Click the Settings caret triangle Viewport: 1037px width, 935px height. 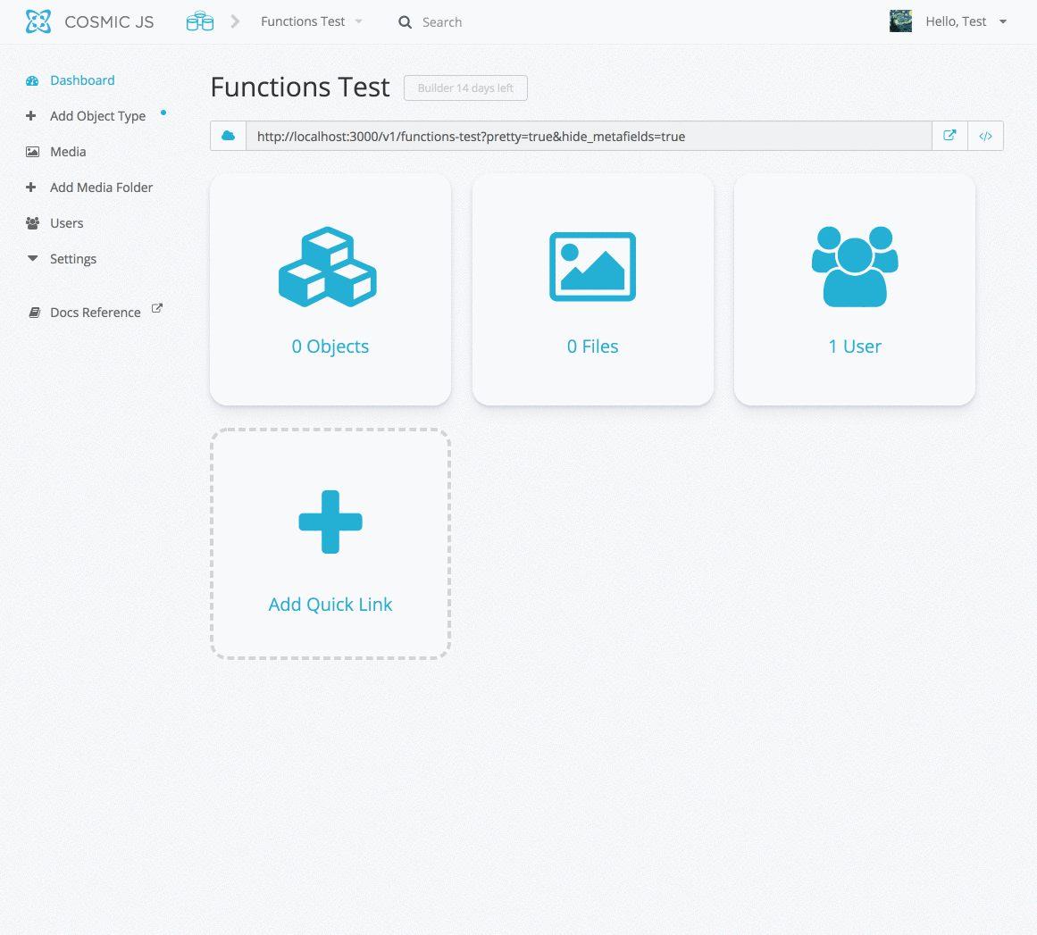pyautogui.click(x=32, y=259)
